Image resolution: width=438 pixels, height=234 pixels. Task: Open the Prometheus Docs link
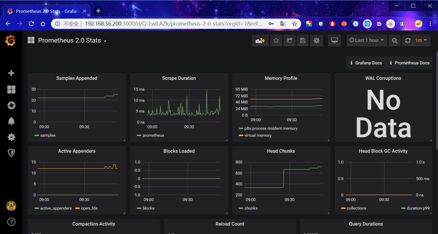point(409,63)
